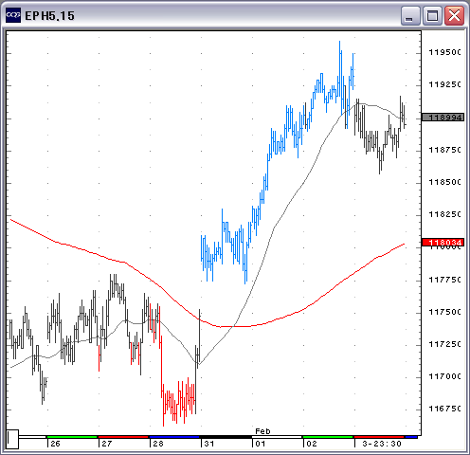Click price axis label 117250
The height and width of the screenshot is (455, 470).
[x=444, y=344]
